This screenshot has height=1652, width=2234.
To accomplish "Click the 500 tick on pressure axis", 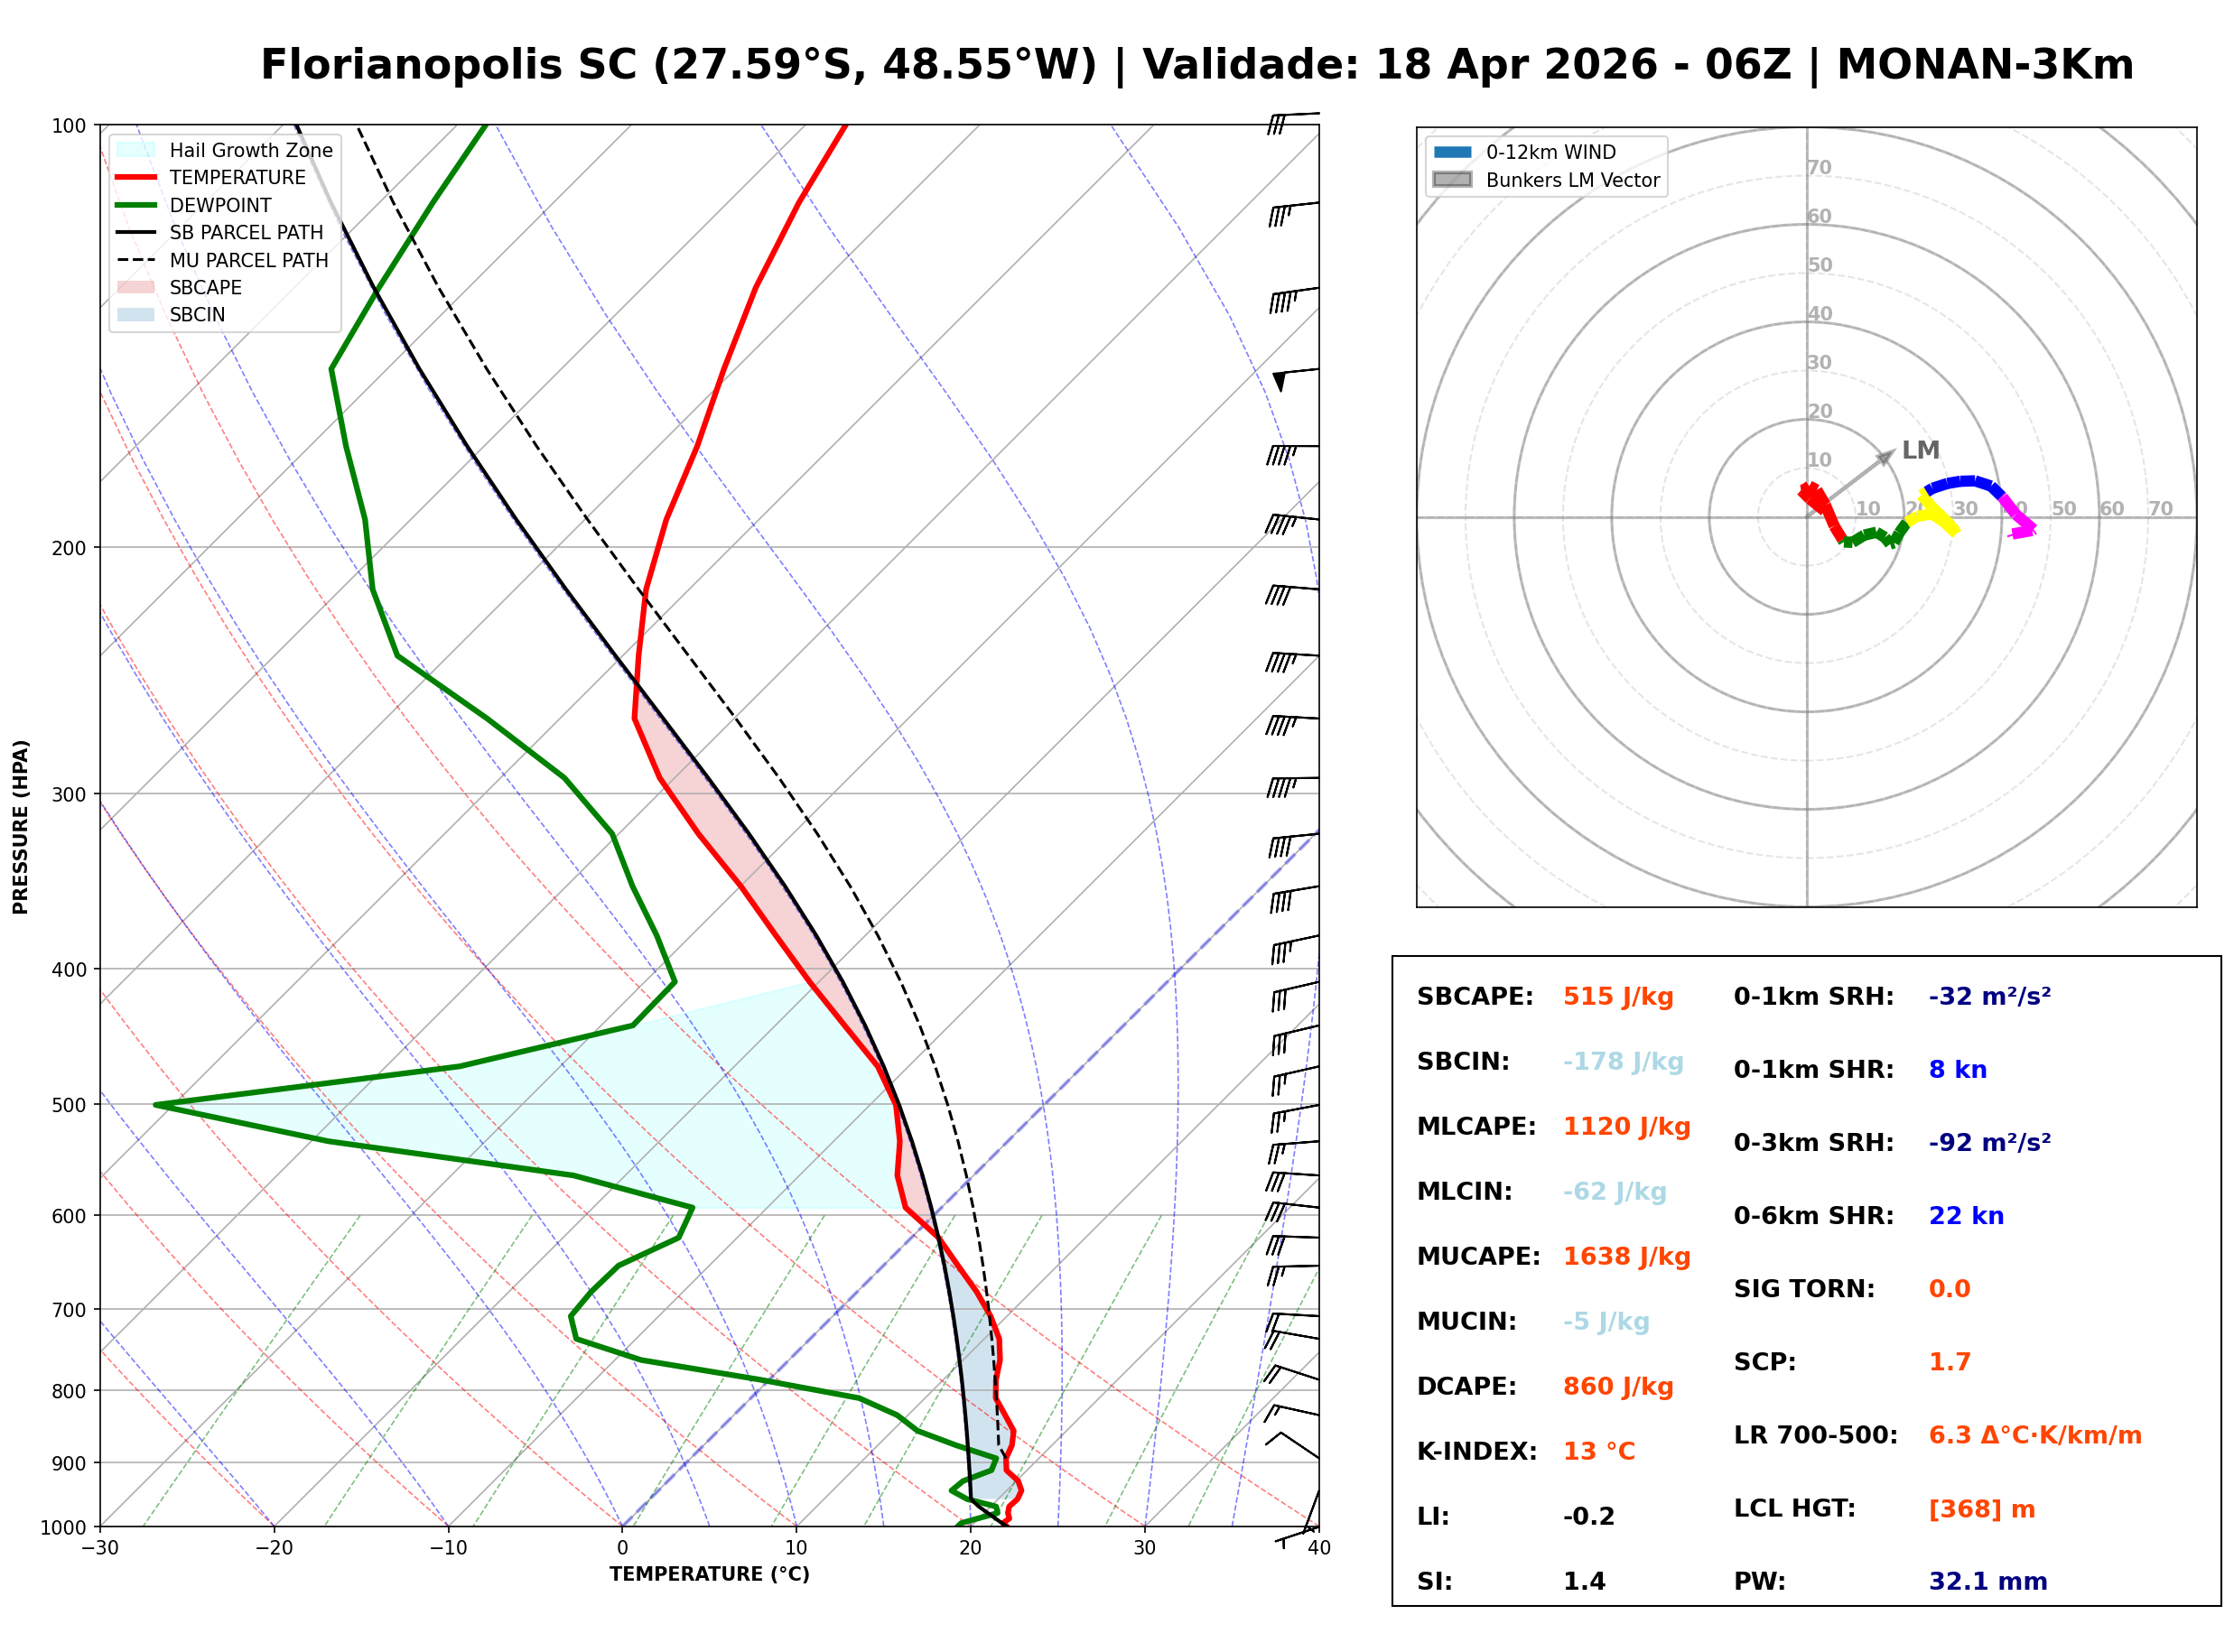I will click(68, 1105).
